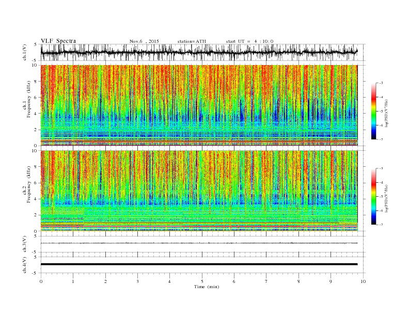Viewport: 409px width, 316px height.
Task: Click time axis tick label "1"
Action: 73,281
